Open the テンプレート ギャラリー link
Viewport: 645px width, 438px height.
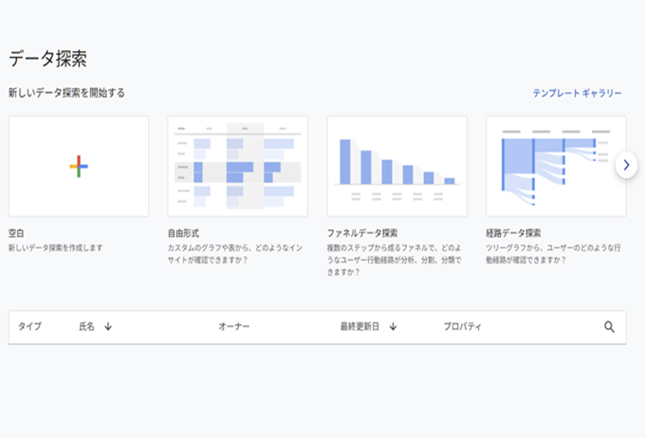pos(577,93)
